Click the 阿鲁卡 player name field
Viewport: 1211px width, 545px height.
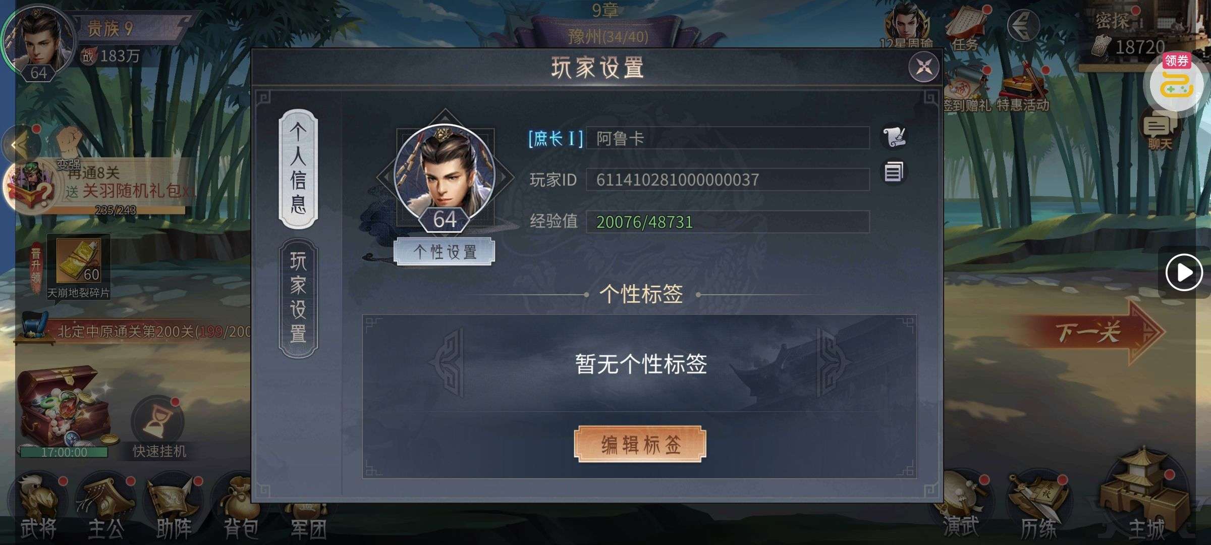pyautogui.click(x=728, y=138)
